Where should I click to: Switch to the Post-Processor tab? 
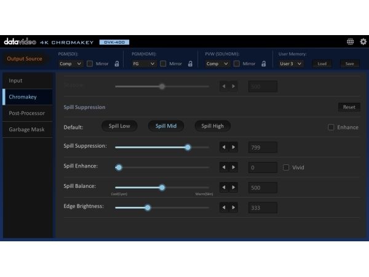27,113
